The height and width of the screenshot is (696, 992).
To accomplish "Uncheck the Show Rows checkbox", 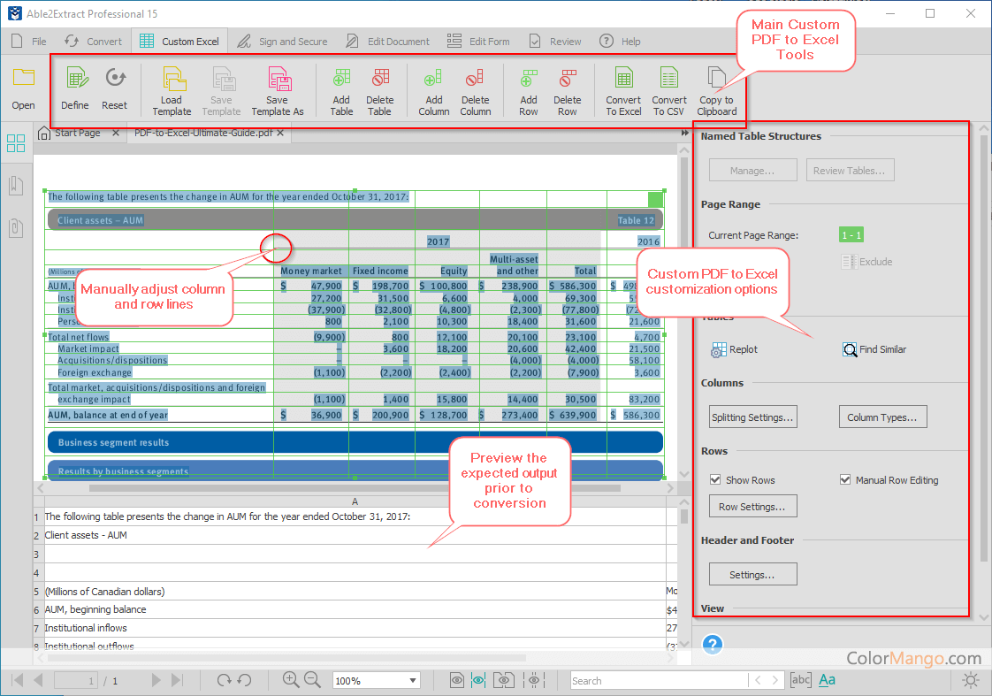I will [715, 480].
